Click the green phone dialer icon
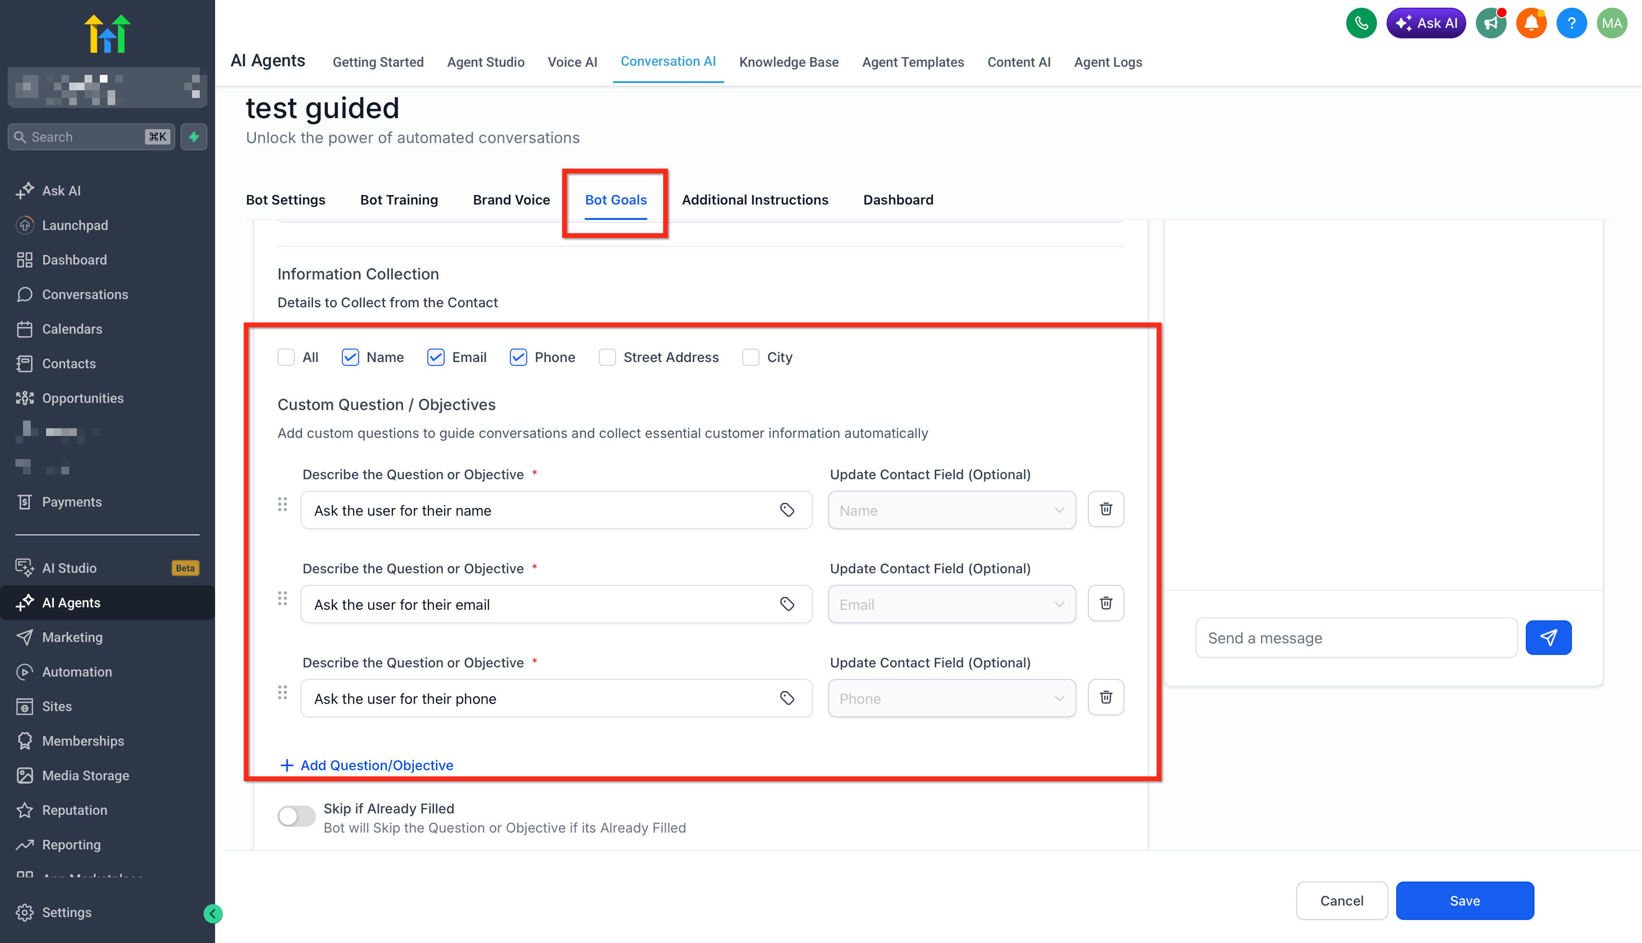Image resolution: width=1642 pixels, height=943 pixels. point(1361,24)
